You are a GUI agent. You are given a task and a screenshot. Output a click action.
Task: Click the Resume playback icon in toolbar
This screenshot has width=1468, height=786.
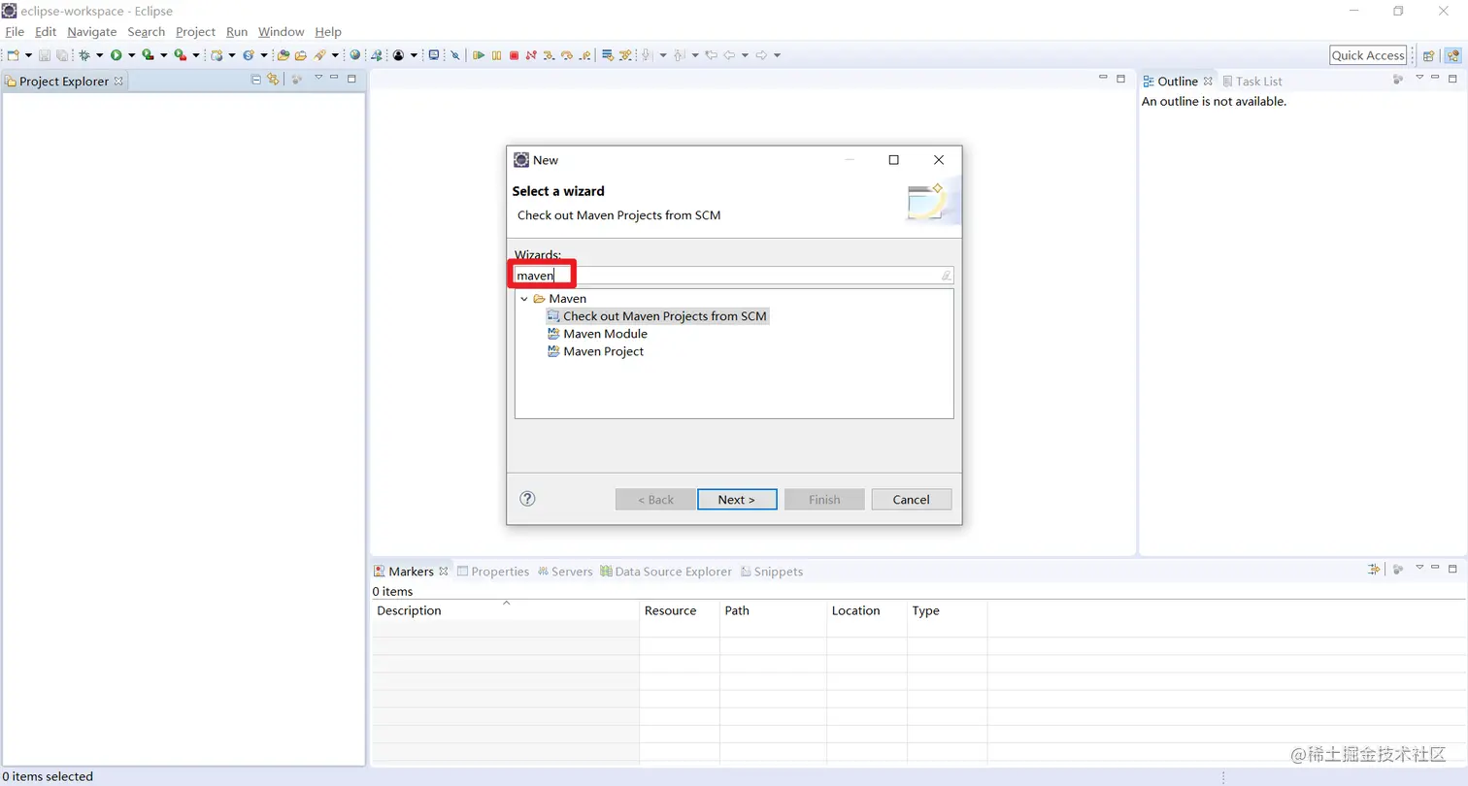(x=479, y=55)
